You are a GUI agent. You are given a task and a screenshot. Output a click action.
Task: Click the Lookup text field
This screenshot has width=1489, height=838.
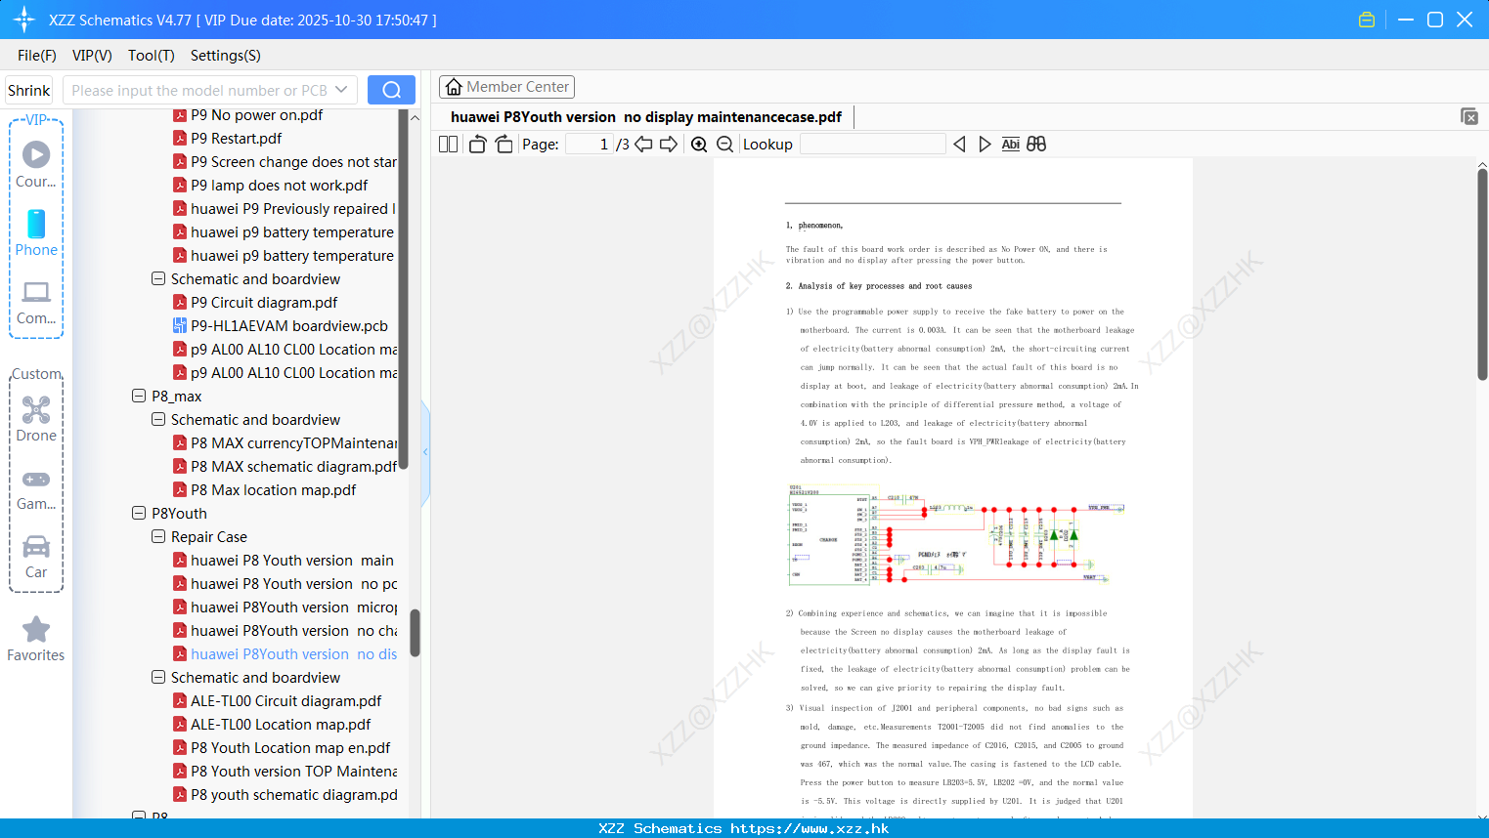tap(873, 145)
